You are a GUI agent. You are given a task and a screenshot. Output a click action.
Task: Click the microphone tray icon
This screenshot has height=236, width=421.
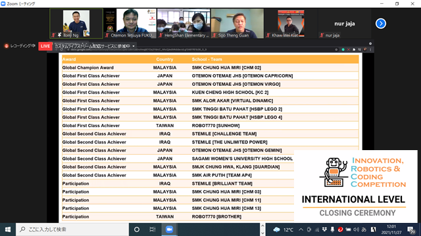coord(332,229)
